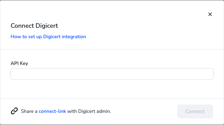224x125 pixels.
Task: Click the blue connect-link text
Action: (x=52, y=111)
